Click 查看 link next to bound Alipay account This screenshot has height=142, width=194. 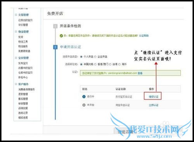(140, 73)
